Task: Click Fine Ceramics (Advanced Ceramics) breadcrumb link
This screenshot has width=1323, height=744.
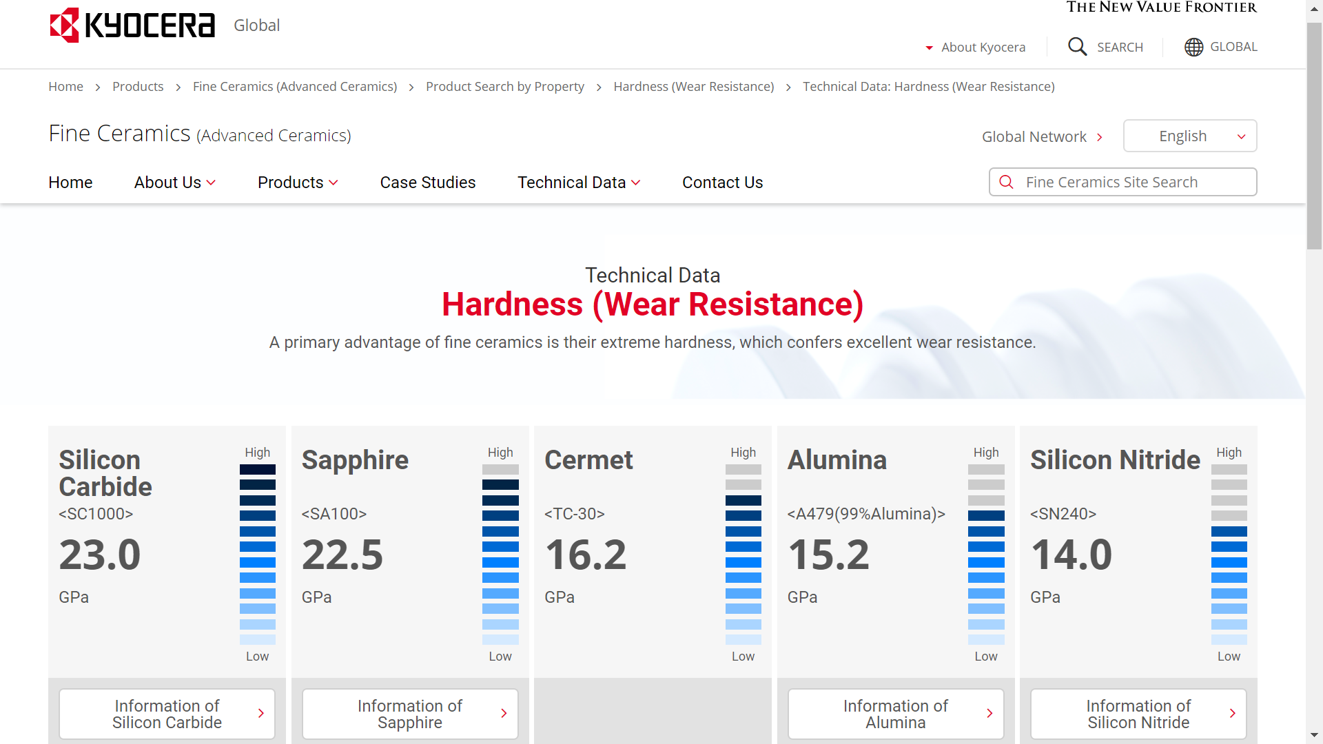Action: 295,87
